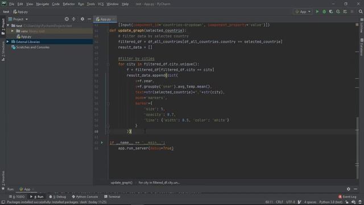The image size is (364, 205).
Task: Open the TODO tool window
Action: tap(16, 196)
